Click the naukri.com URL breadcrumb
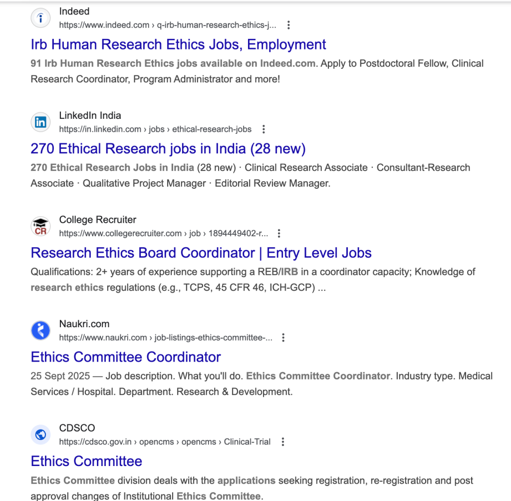 [165, 338]
